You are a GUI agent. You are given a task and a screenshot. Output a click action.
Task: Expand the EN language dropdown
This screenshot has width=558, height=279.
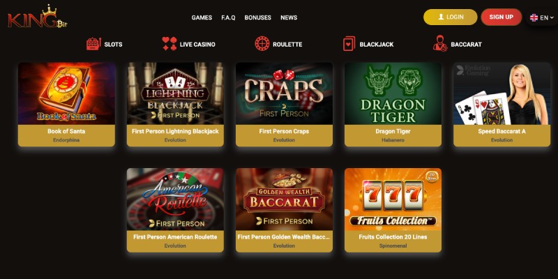(x=542, y=17)
